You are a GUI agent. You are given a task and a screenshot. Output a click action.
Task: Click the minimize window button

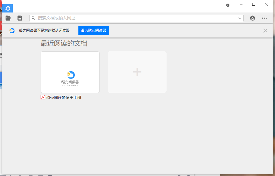pyautogui.click(x=241, y=4)
